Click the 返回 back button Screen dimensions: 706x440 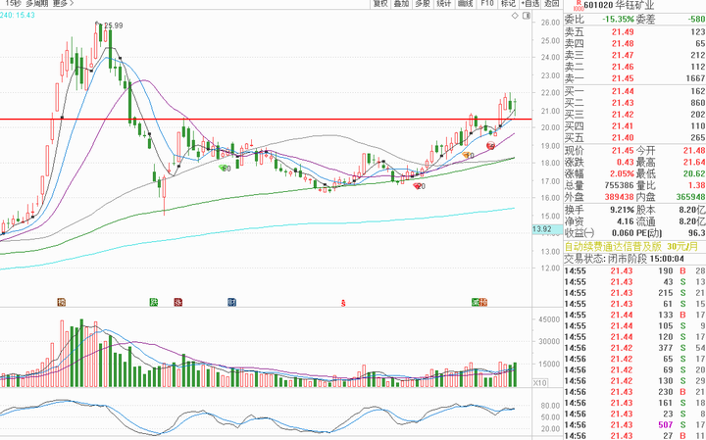click(551, 4)
